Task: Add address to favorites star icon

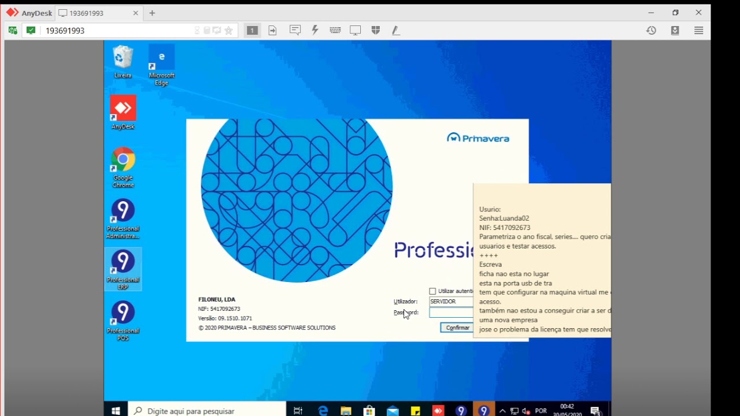Action: tap(228, 31)
